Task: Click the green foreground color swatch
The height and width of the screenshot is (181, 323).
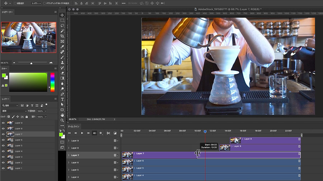Action: [61, 134]
